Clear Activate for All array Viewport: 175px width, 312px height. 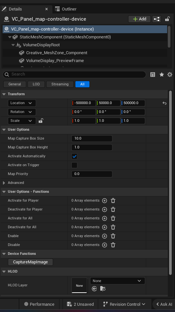[x=113, y=218]
